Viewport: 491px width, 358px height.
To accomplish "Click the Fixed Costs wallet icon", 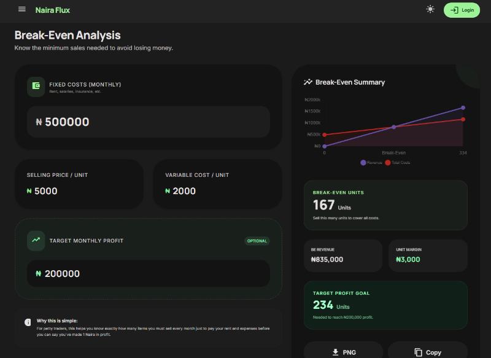I will point(36,87).
